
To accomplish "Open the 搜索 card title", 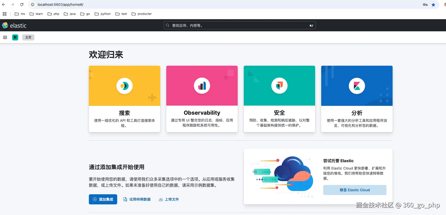I will [125, 113].
